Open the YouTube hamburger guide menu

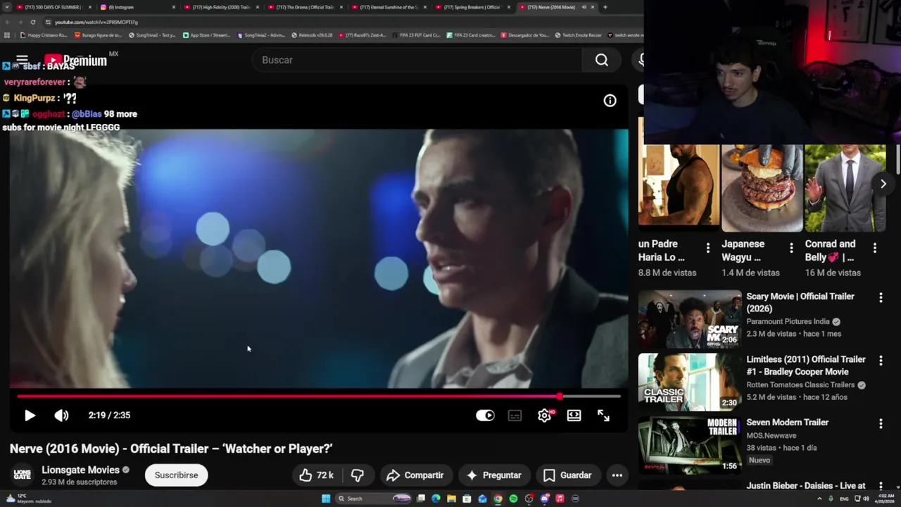click(x=22, y=60)
